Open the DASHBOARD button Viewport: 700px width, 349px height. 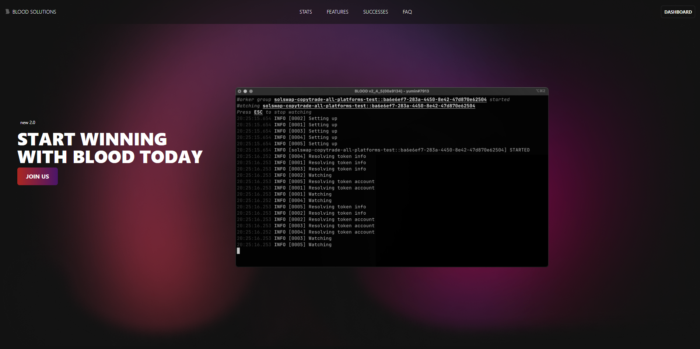click(678, 12)
